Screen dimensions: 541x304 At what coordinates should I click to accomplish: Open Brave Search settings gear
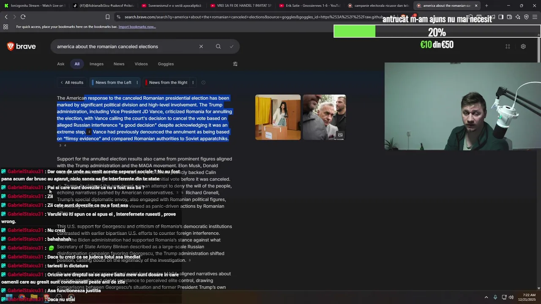(523, 46)
